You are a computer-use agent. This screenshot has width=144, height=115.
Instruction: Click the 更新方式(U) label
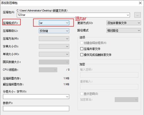[85, 23]
